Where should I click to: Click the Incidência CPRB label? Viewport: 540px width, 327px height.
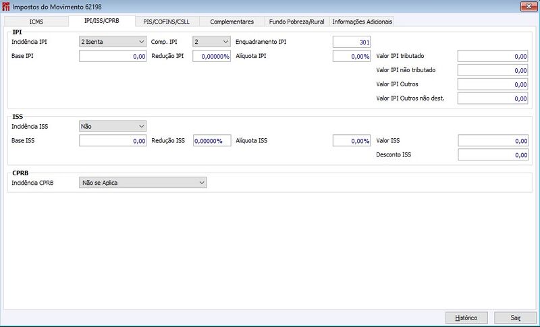[x=32, y=183]
